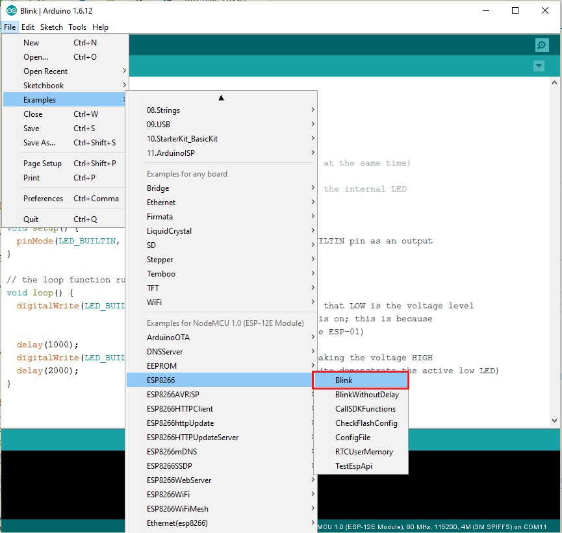
Task: Expand the Ethernet examples submenu
Action: tap(222, 203)
